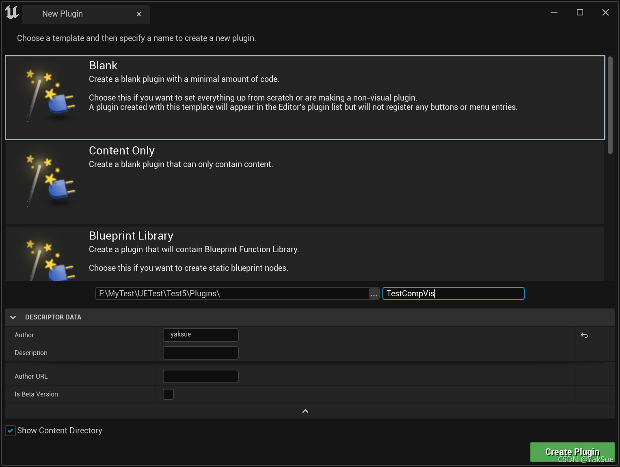
Task: Collapse advanced descriptor options with up chevron
Action: click(x=305, y=411)
